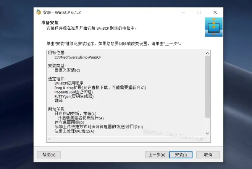The height and width of the screenshot is (169, 252).
Task: Click the WinSCP应用程序 component line
Action: click(x=69, y=83)
